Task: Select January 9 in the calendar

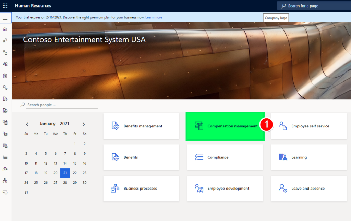Action: 85,154
